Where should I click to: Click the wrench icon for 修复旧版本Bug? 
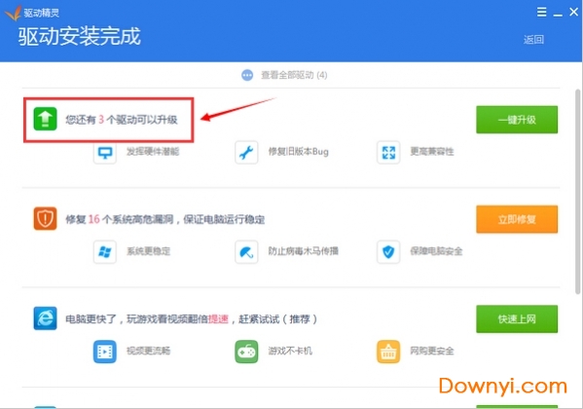point(246,152)
